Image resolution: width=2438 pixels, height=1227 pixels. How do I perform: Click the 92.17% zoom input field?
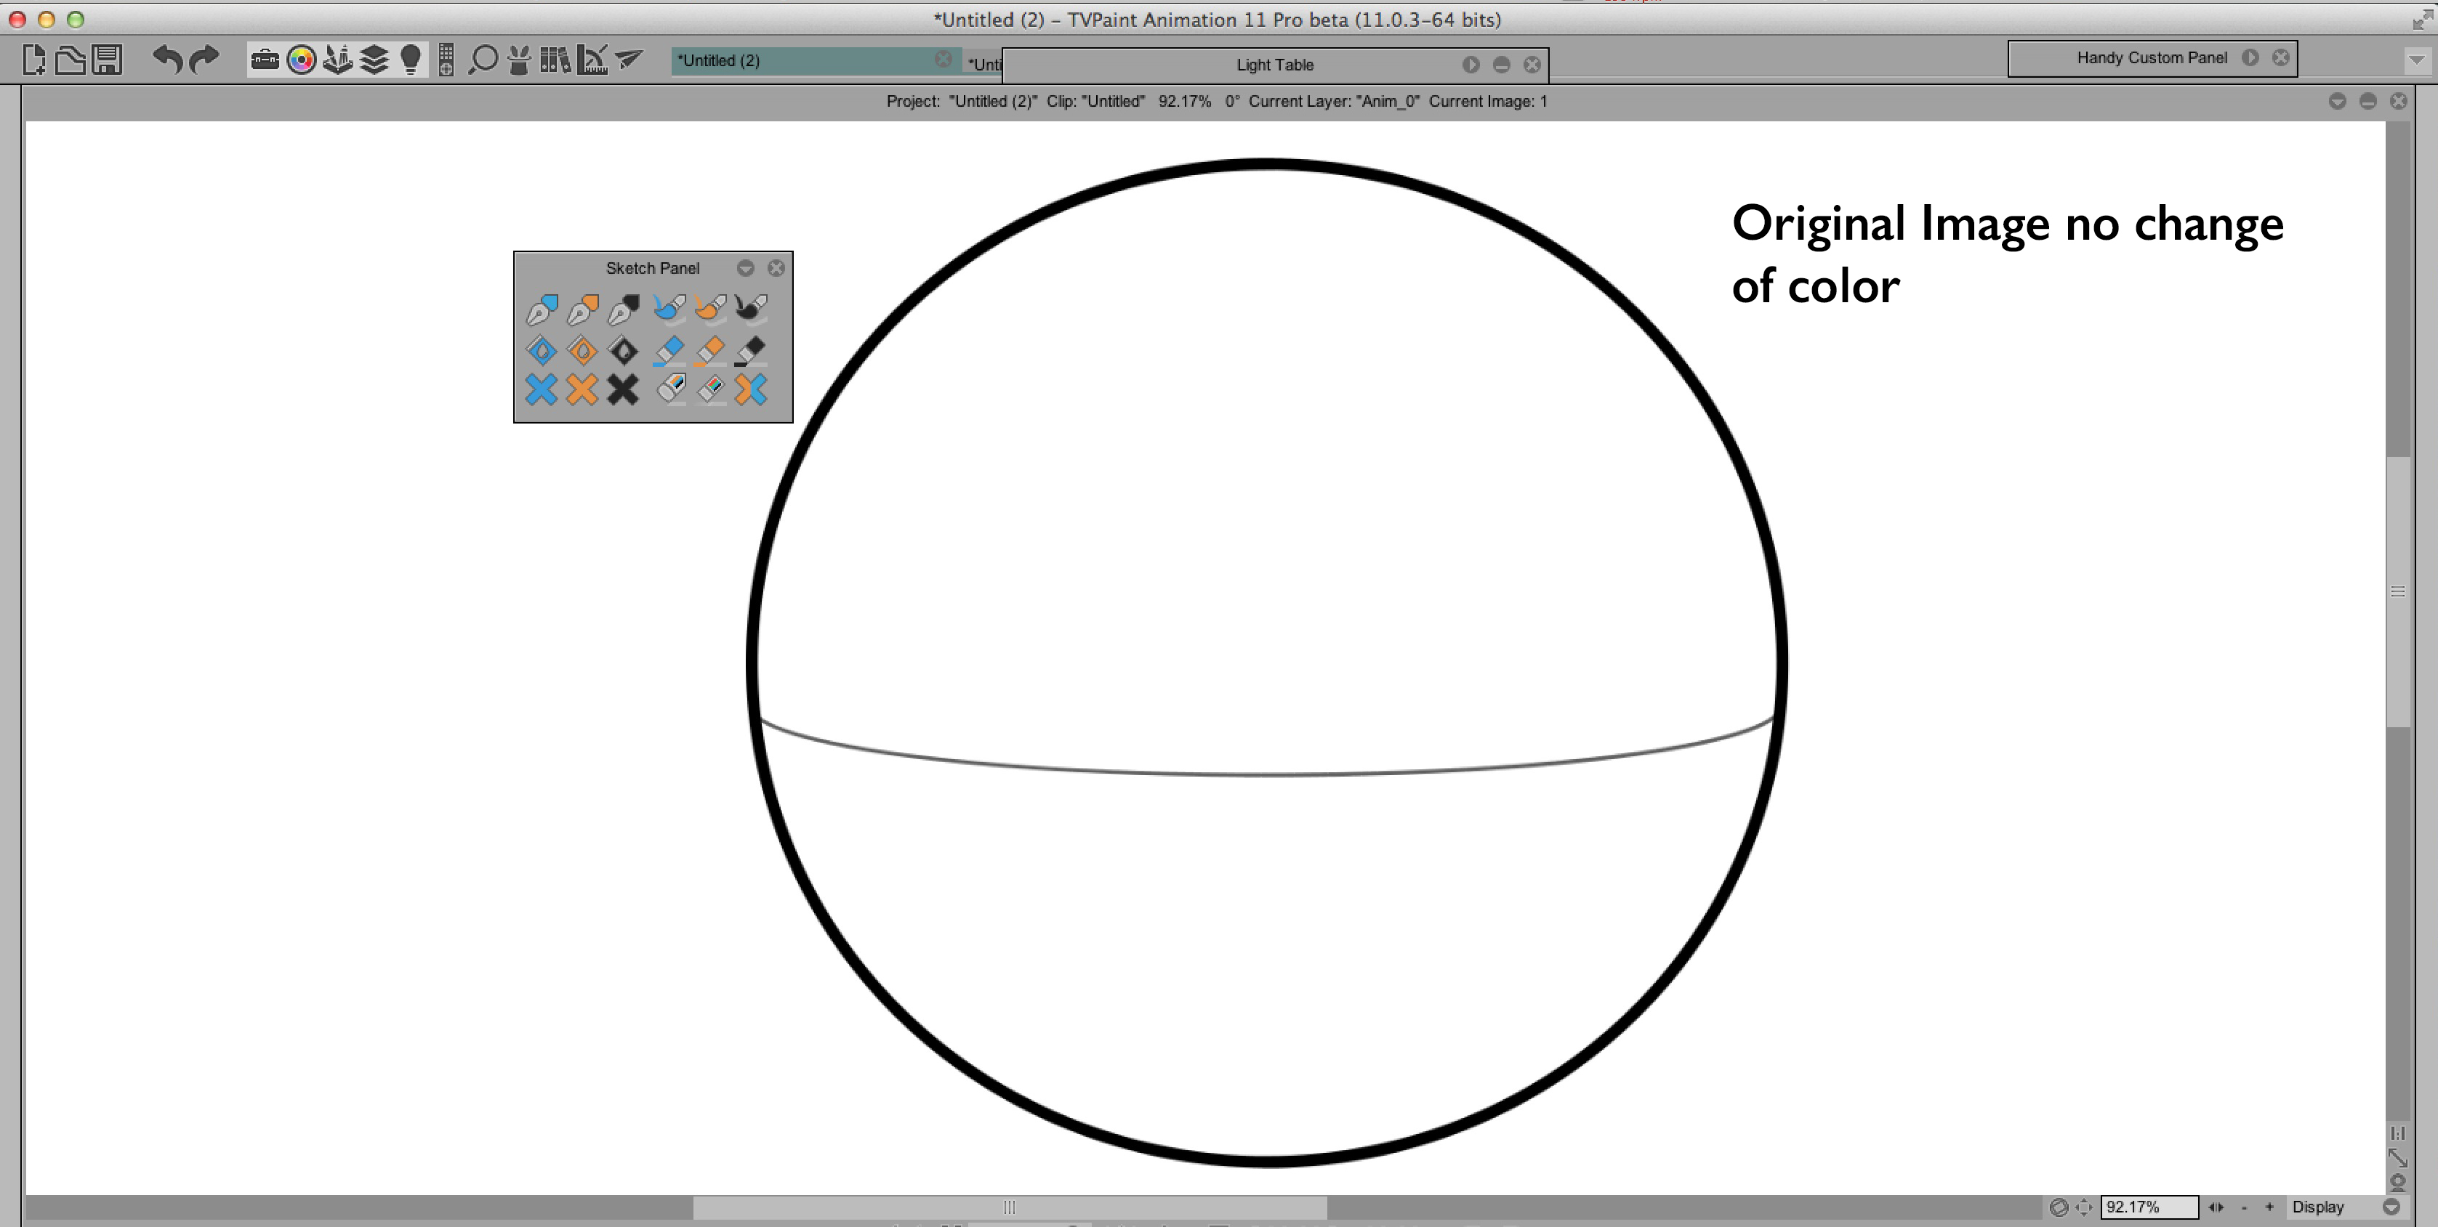(2149, 1207)
